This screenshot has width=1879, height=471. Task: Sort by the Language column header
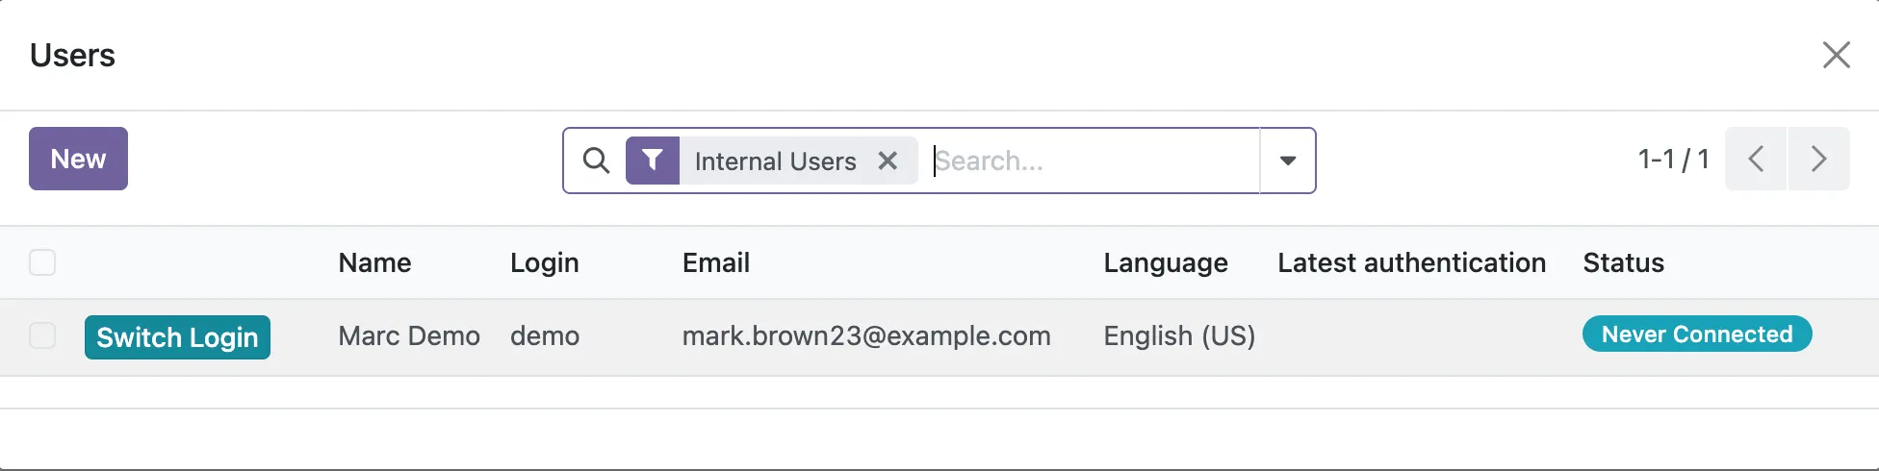coord(1165,262)
